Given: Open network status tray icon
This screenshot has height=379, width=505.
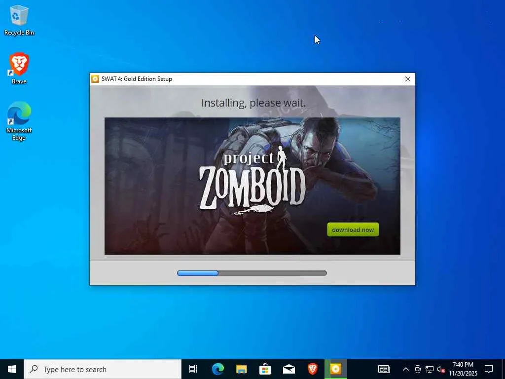Looking at the screenshot, I should tap(430, 369).
